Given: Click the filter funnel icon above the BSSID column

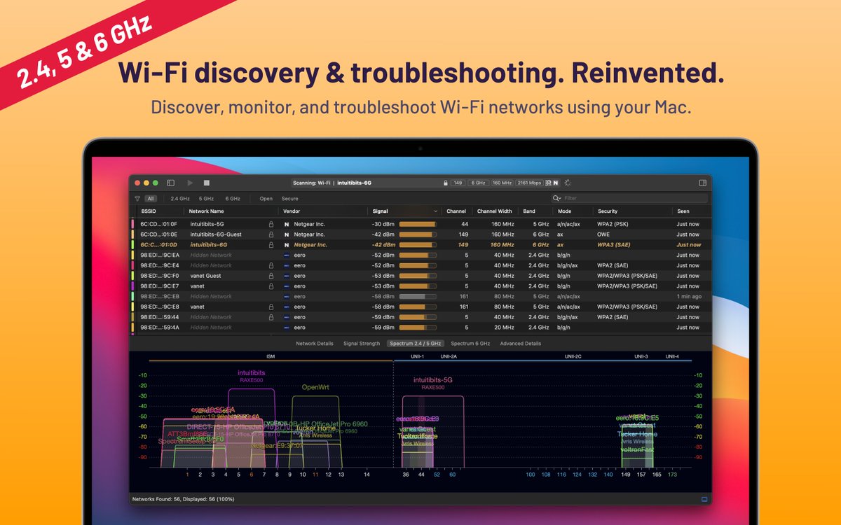Looking at the screenshot, I should tap(138, 199).
